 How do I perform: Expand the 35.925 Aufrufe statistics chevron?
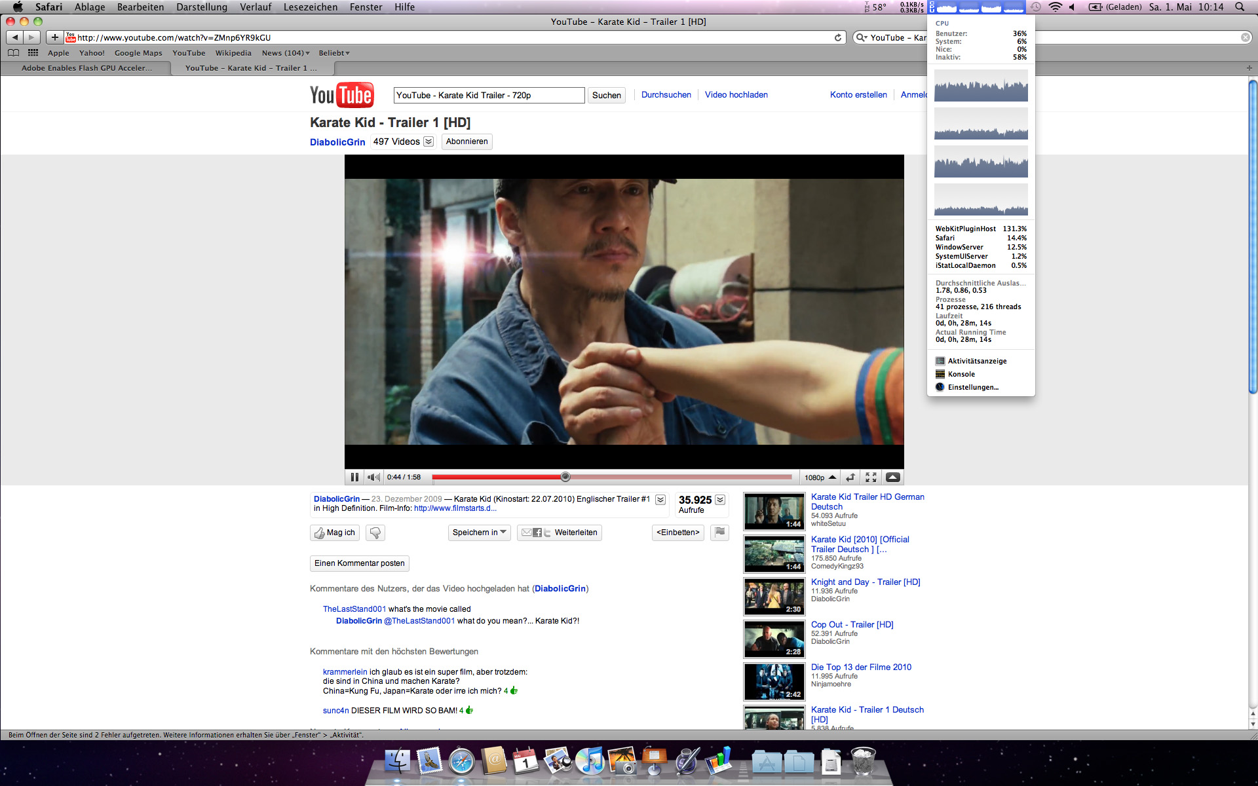click(x=720, y=500)
